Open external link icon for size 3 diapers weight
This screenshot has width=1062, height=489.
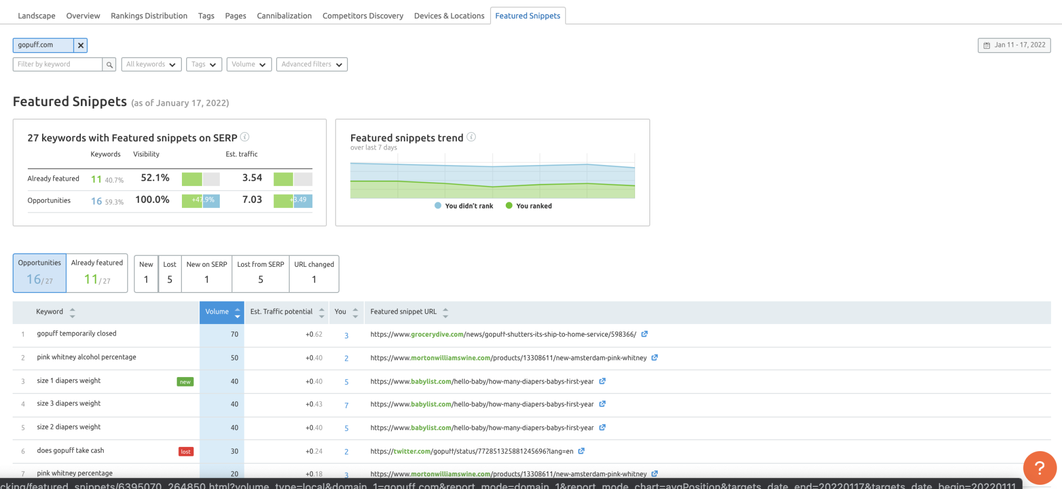click(x=603, y=404)
